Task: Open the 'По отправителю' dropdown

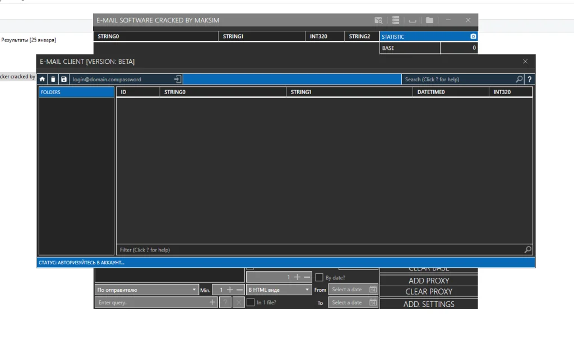Action: pos(146,290)
